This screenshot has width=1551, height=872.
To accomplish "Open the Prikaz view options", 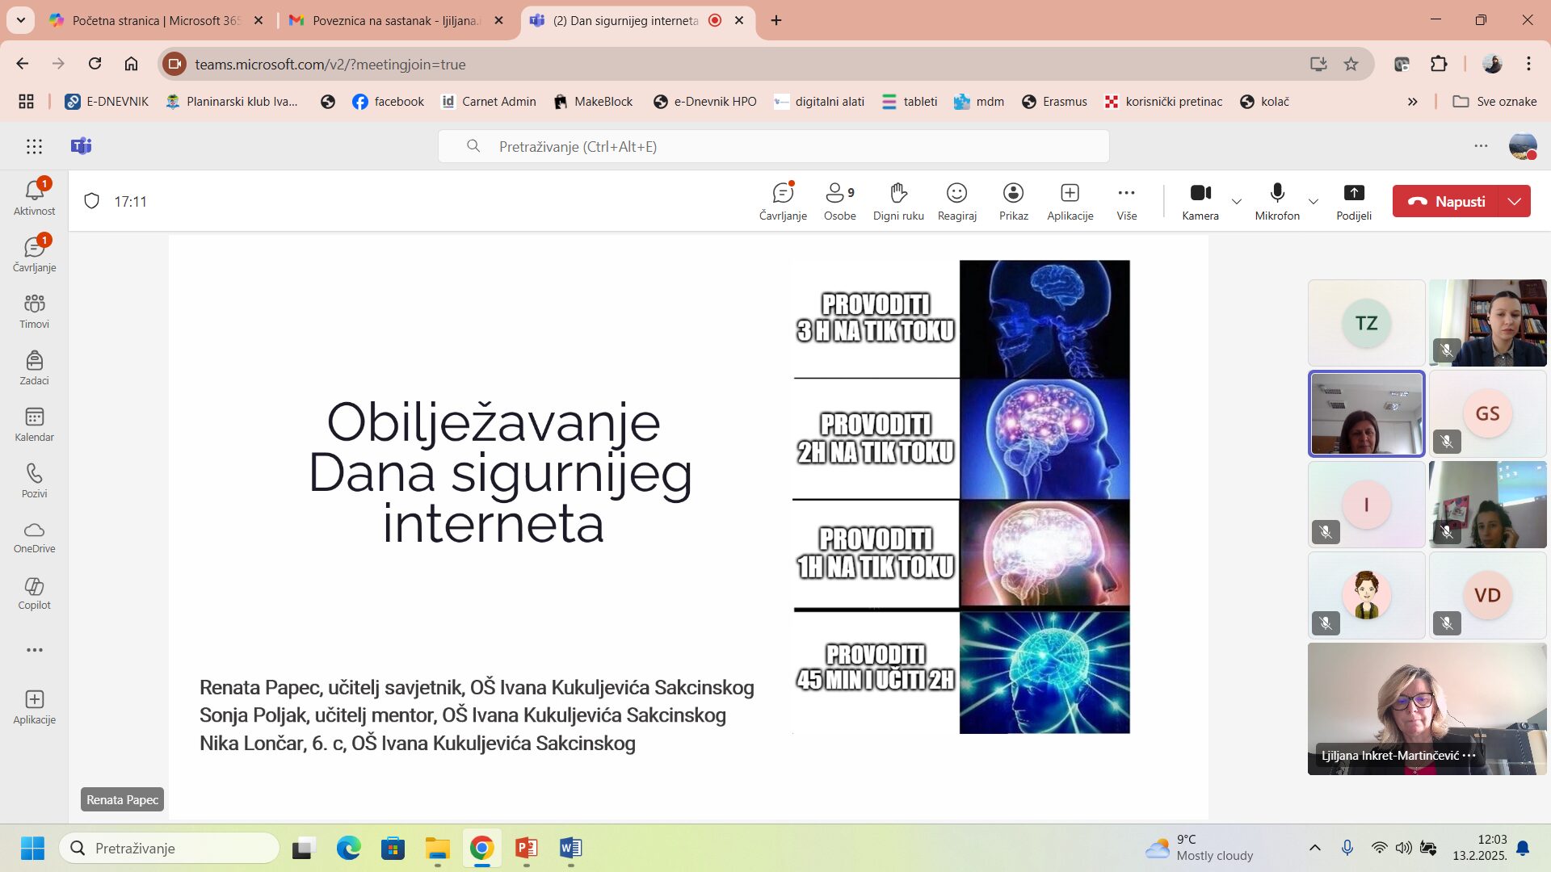I will tap(1013, 201).
